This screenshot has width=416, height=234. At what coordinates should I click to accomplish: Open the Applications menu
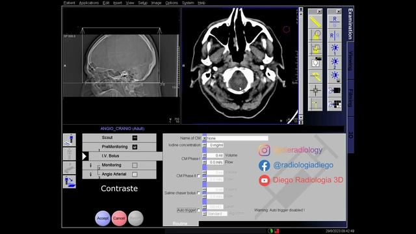pyautogui.click(x=89, y=3)
